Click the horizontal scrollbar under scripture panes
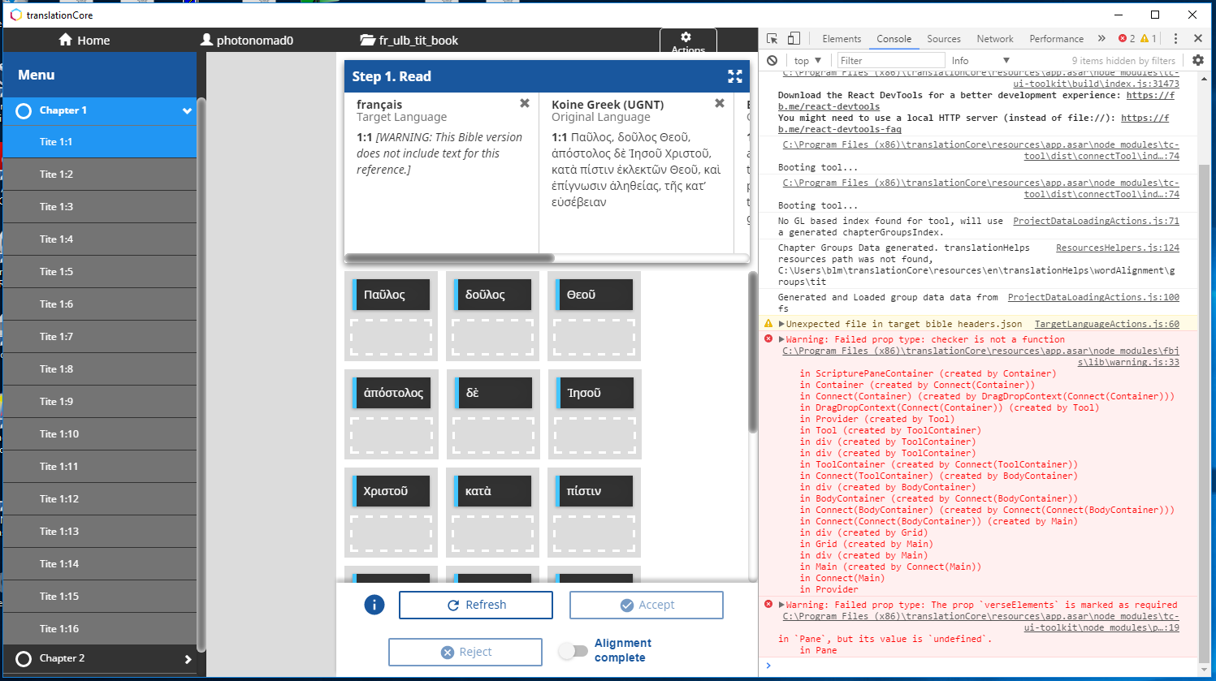 (x=449, y=258)
